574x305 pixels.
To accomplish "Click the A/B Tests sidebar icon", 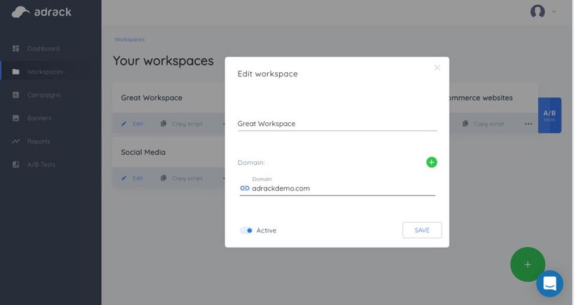I will click(16, 165).
